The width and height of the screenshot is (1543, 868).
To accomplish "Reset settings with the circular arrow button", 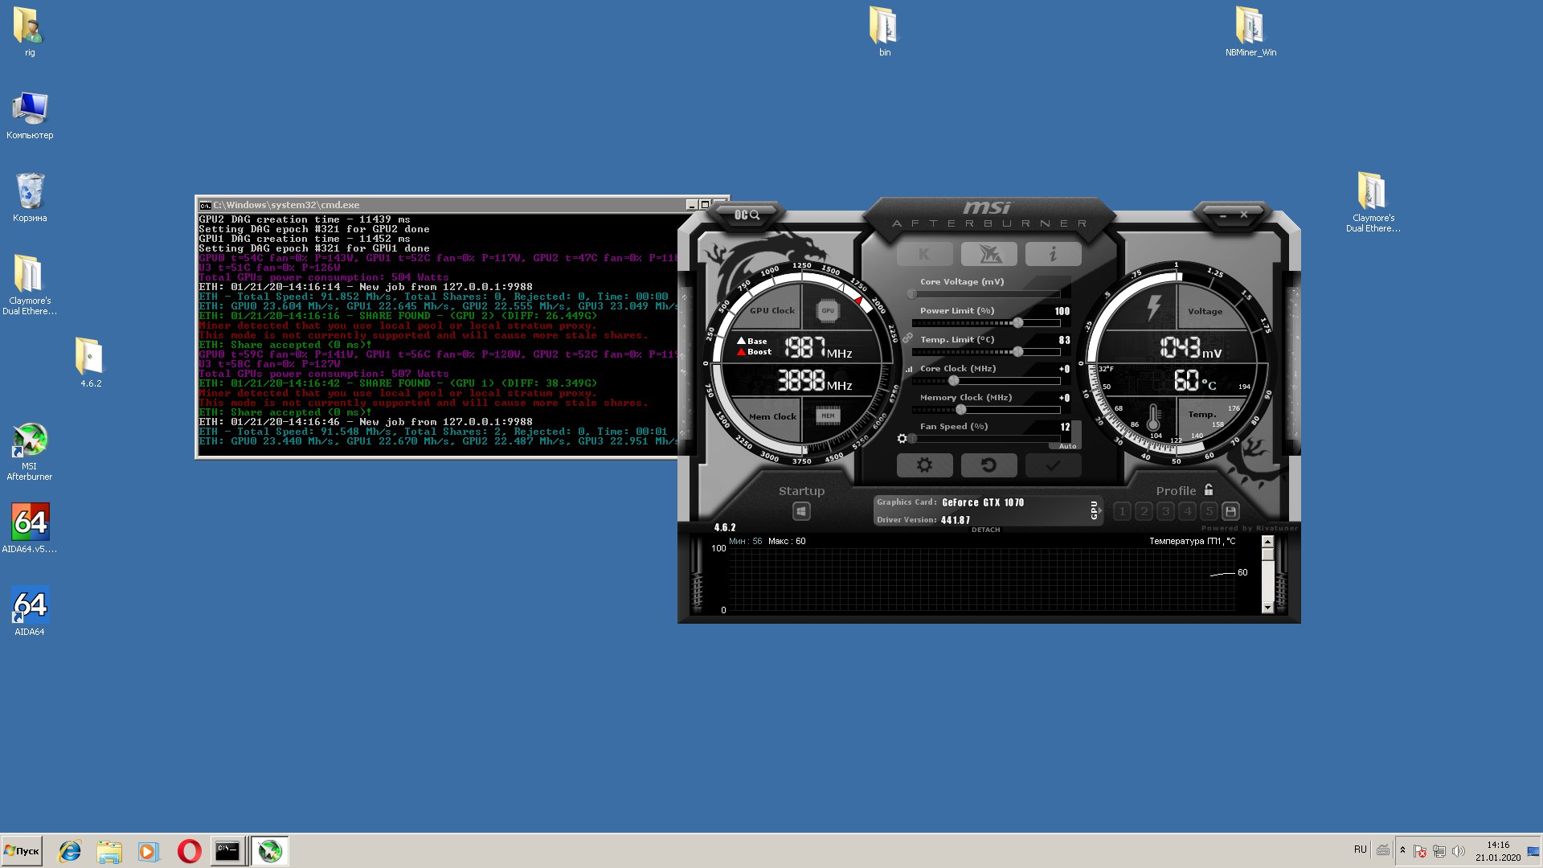I will pos(989,465).
